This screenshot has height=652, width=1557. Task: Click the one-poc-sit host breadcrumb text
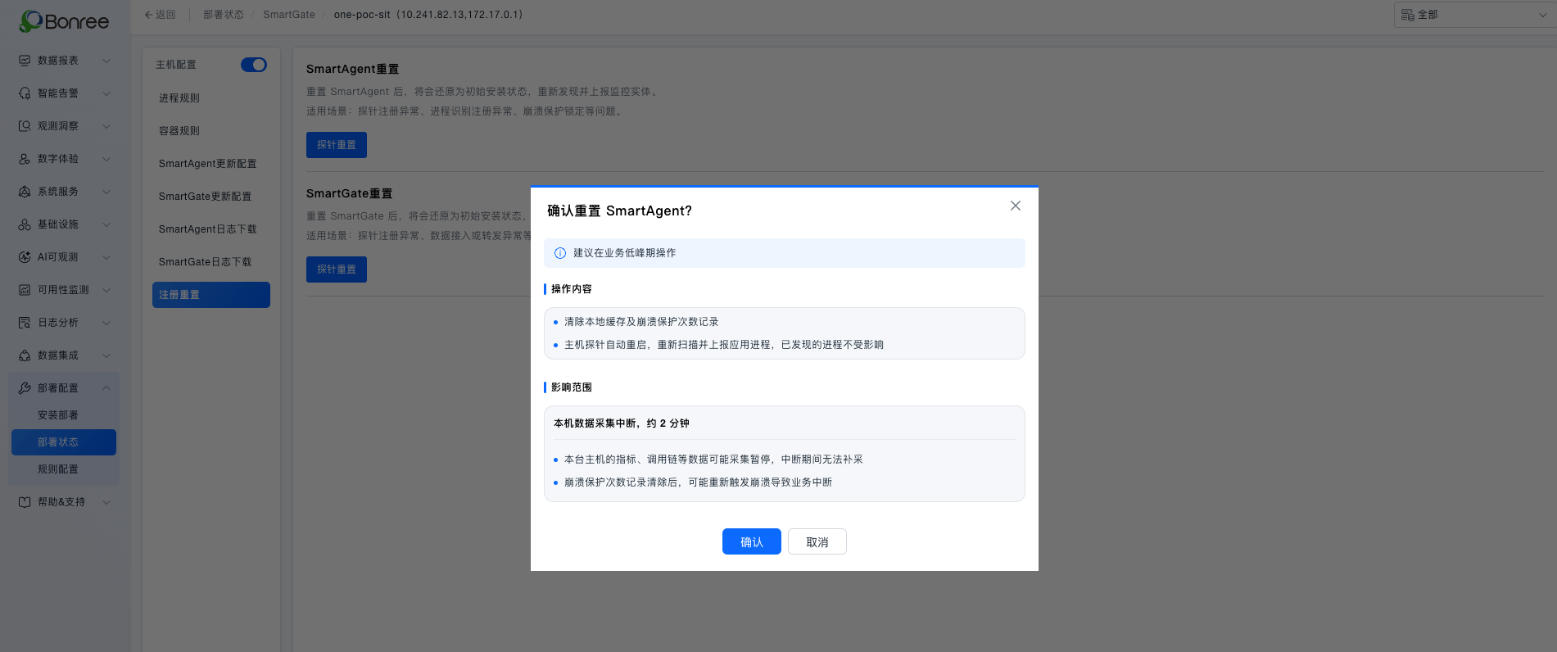428,15
